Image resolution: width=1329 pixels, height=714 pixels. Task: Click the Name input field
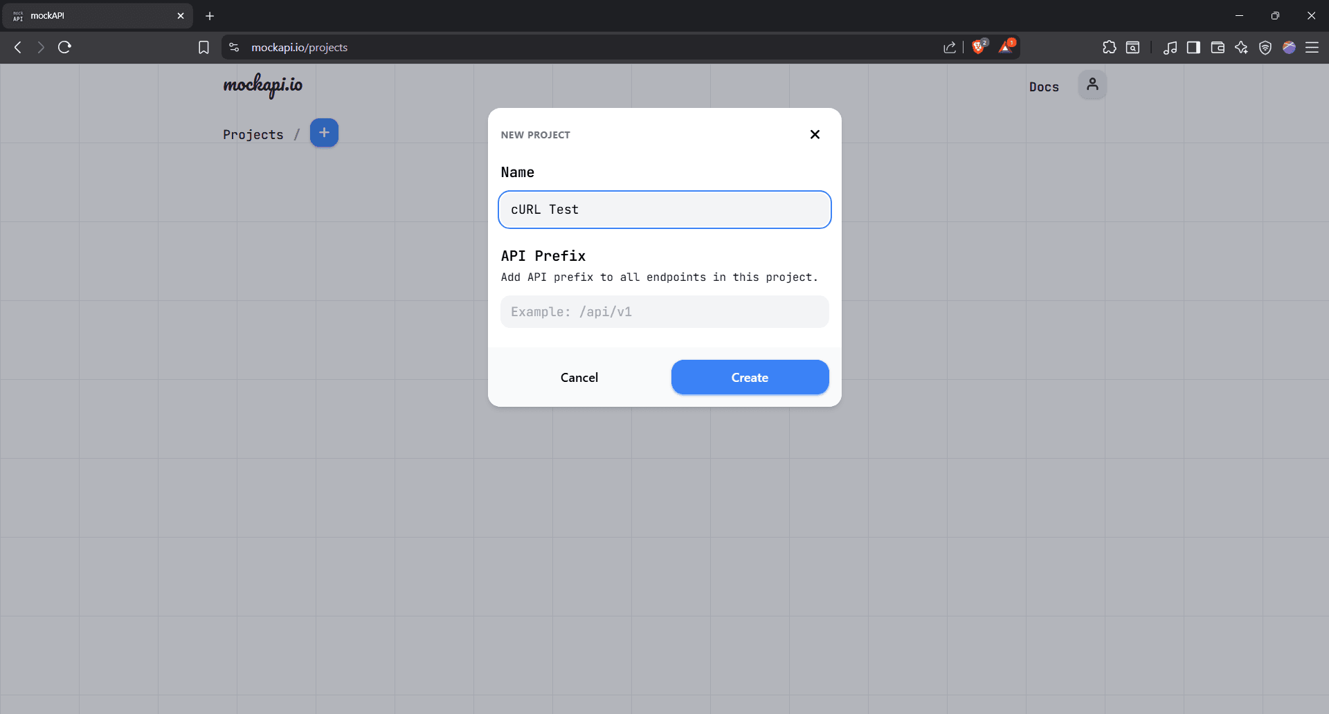tap(664, 210)
